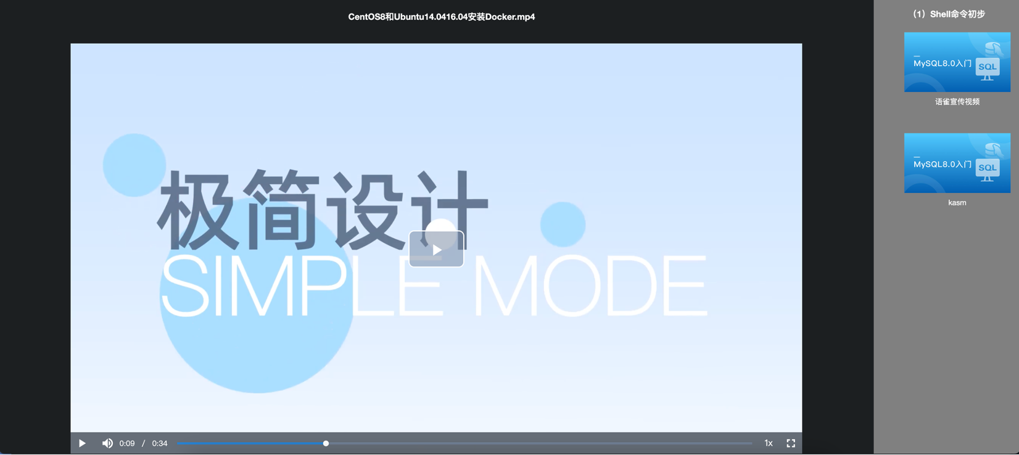The image size is (1019, 455).
Task: Select the "(1) Shell命令初步" sidebar heading
Action: click(x=949, y=14)
